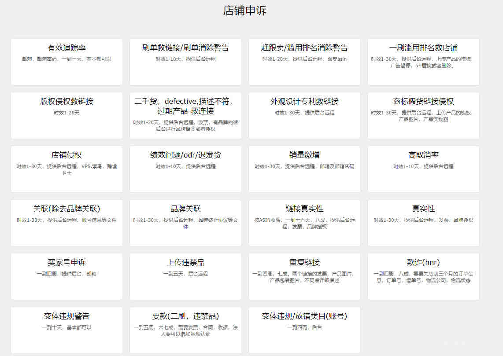Click the 一刷滥用排名救店铺 card
Viewport: 503px width, 356px height.
423,62
